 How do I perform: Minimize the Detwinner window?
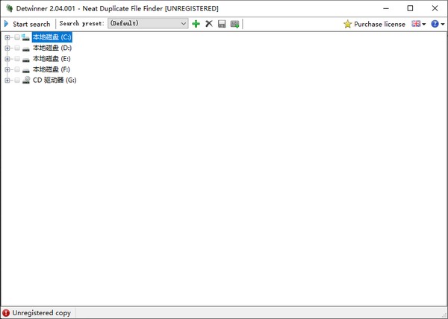[x=386, y=8]
